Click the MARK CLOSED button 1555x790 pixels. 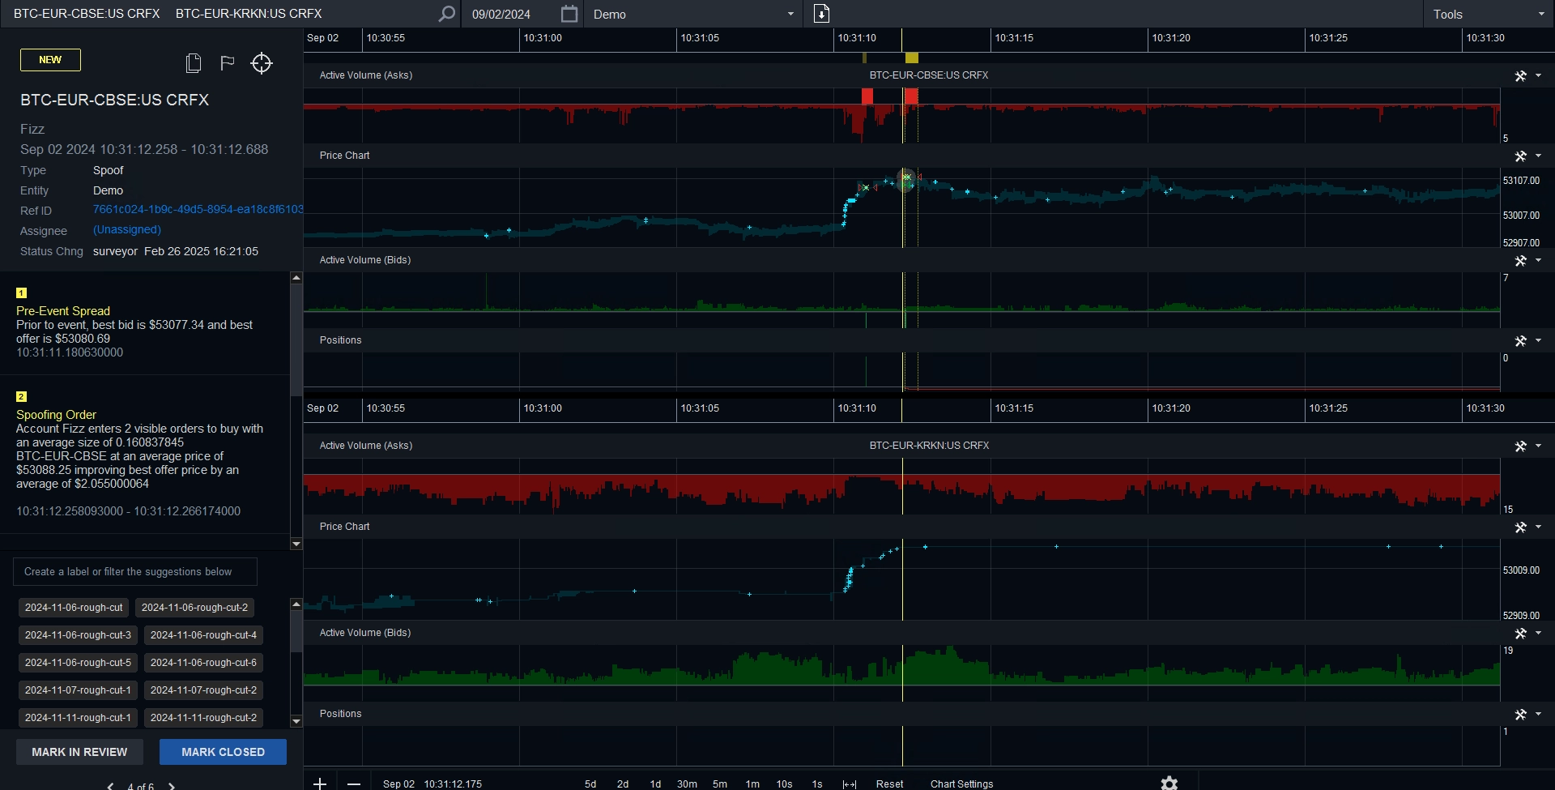223,752
